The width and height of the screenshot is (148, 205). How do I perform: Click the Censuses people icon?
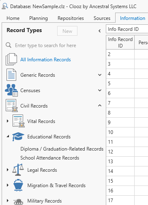pyautogui.click(x=11, y=90)
